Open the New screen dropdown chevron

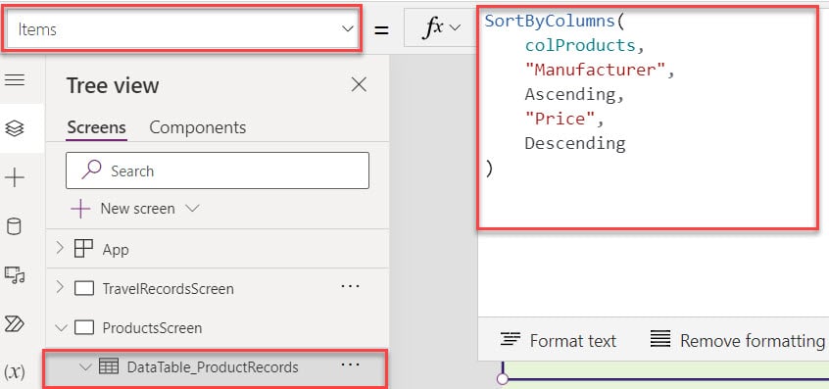point(192,209)
